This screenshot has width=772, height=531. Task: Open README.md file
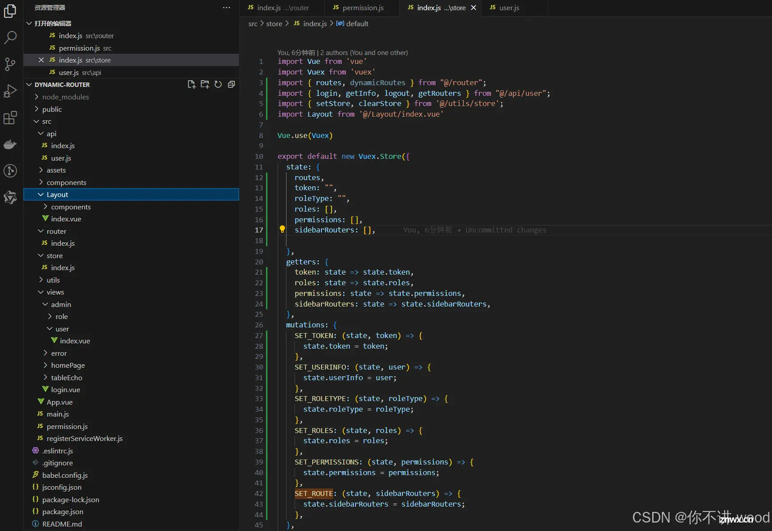(131, 524)
